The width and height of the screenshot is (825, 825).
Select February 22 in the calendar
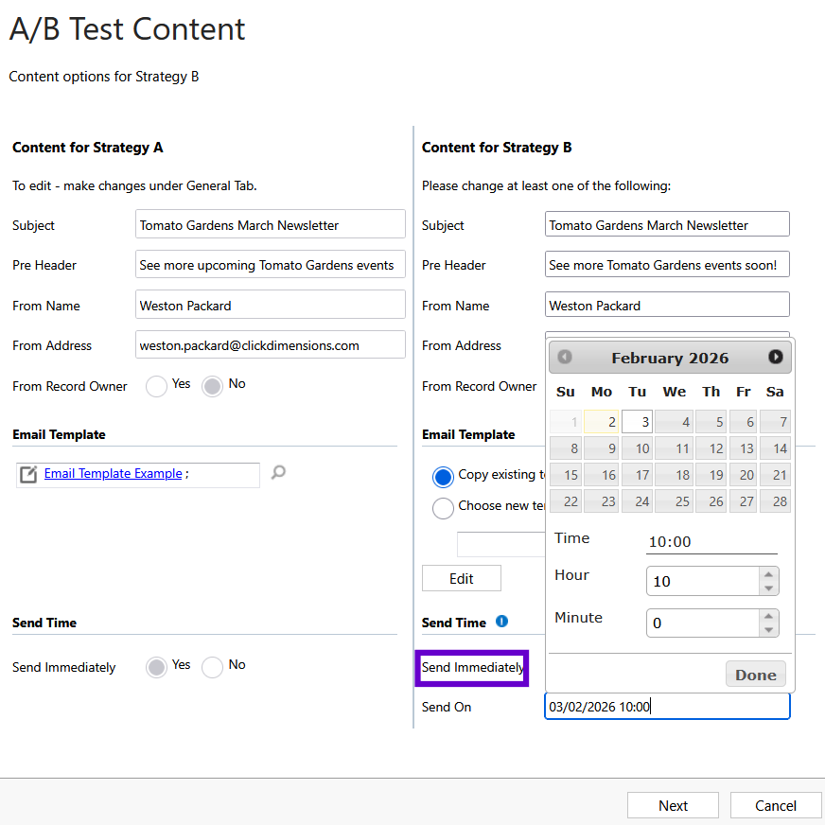point(566,500)
